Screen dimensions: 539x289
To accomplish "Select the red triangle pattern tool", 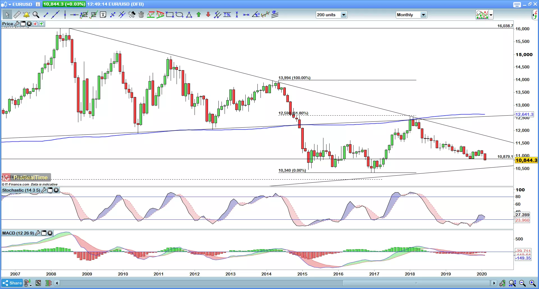I will pos(160,15).
